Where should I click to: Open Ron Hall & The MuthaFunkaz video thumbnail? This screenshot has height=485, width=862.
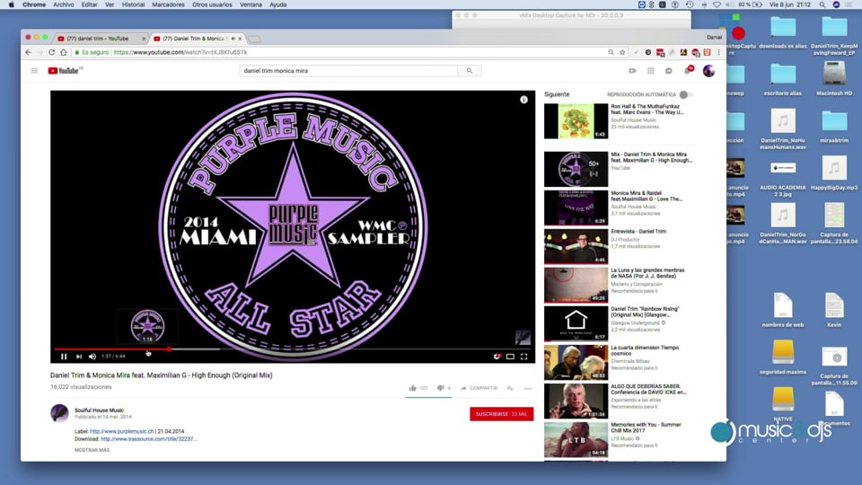[x=576, y=121]
